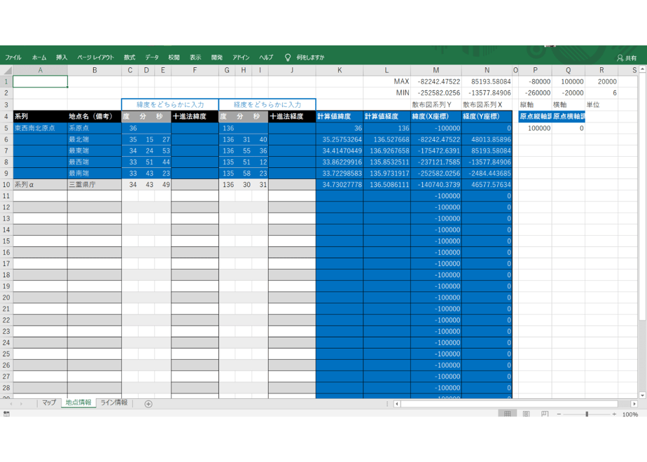This screenshot has width=647, height=462.
Task: Adjust the zoom slider handle
Action: [x=587, y=414]
